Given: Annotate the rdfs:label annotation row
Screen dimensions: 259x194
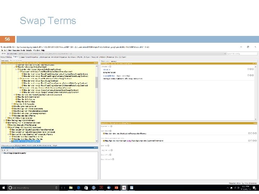Looking at the screenshot, I should coord(248,69).
